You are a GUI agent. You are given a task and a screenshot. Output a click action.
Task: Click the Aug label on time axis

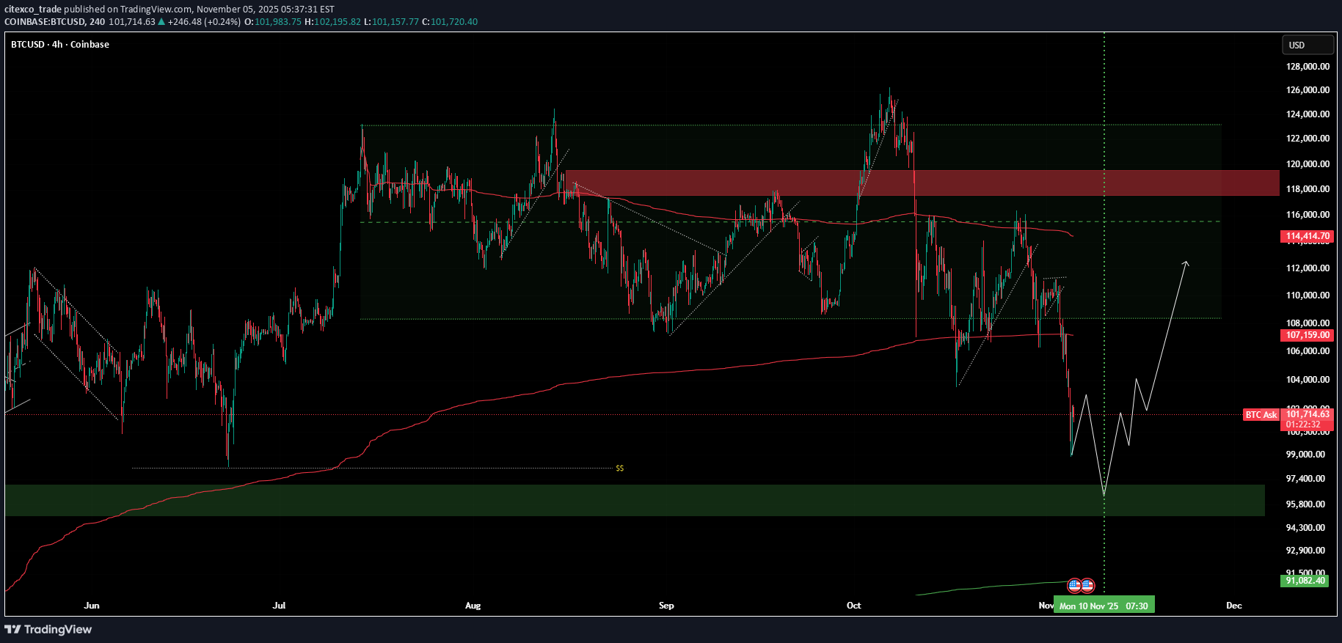coord(473,606)
